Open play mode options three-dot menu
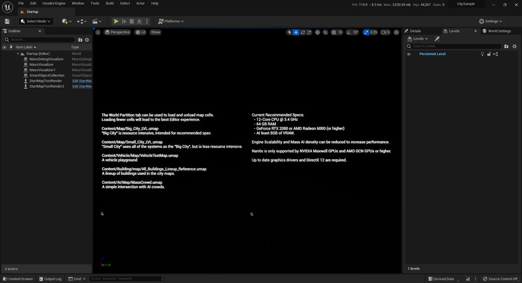 tap(147, 21)
